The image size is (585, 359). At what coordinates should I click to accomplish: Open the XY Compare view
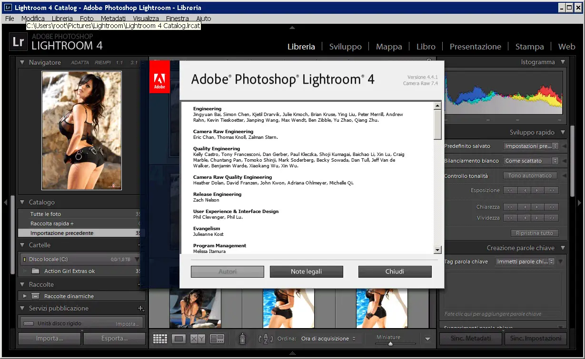[x=197, y=339]
